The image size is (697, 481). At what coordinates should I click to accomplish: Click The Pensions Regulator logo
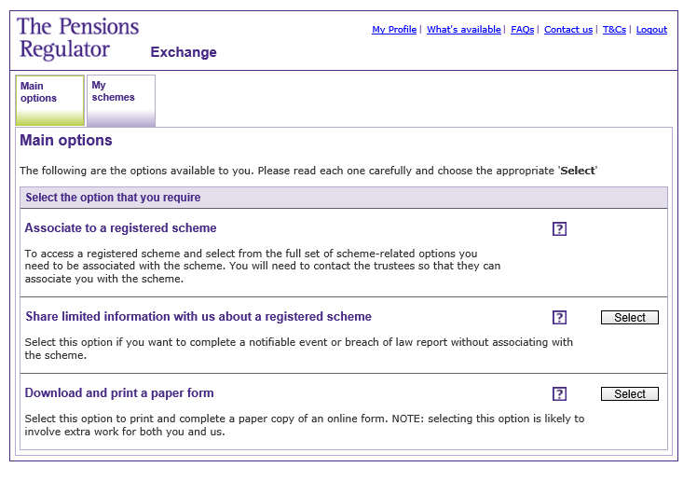pos(78,38)
